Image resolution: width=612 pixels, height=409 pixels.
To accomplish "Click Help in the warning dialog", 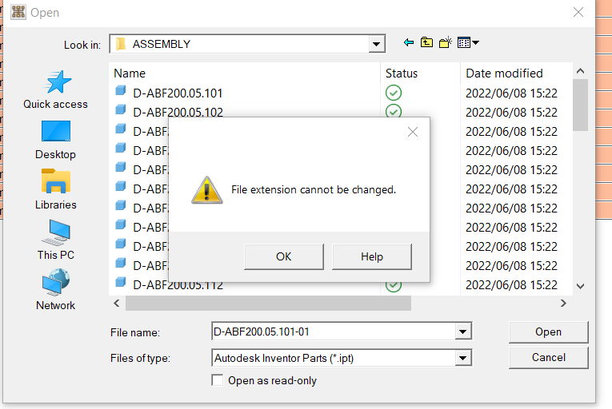I will 371,256.
